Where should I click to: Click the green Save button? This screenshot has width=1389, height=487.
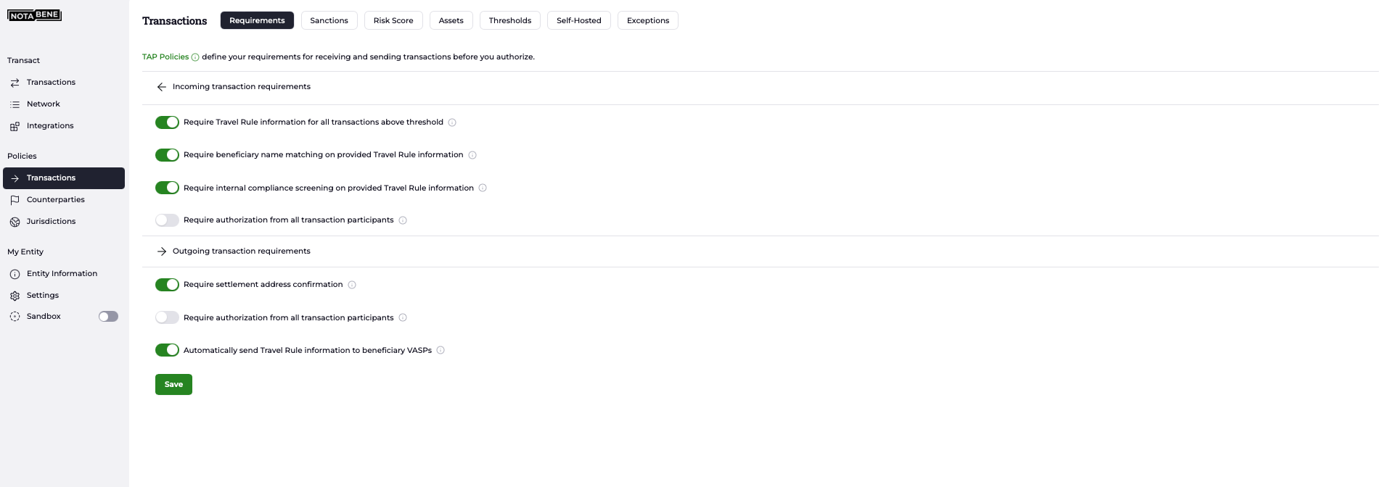click(173, 384)
